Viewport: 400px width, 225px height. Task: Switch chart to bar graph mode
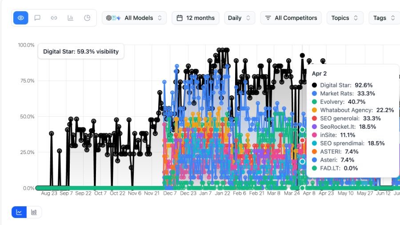34,212
